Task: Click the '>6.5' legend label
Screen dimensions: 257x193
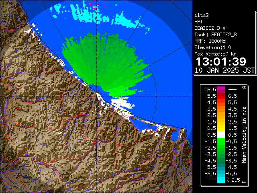Action: tap(210, 90)
